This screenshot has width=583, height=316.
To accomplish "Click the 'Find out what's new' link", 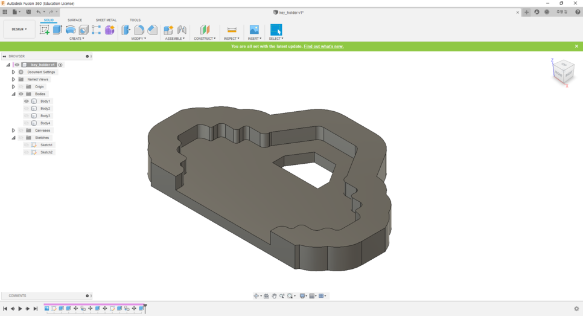I will (x=323, y=46).
